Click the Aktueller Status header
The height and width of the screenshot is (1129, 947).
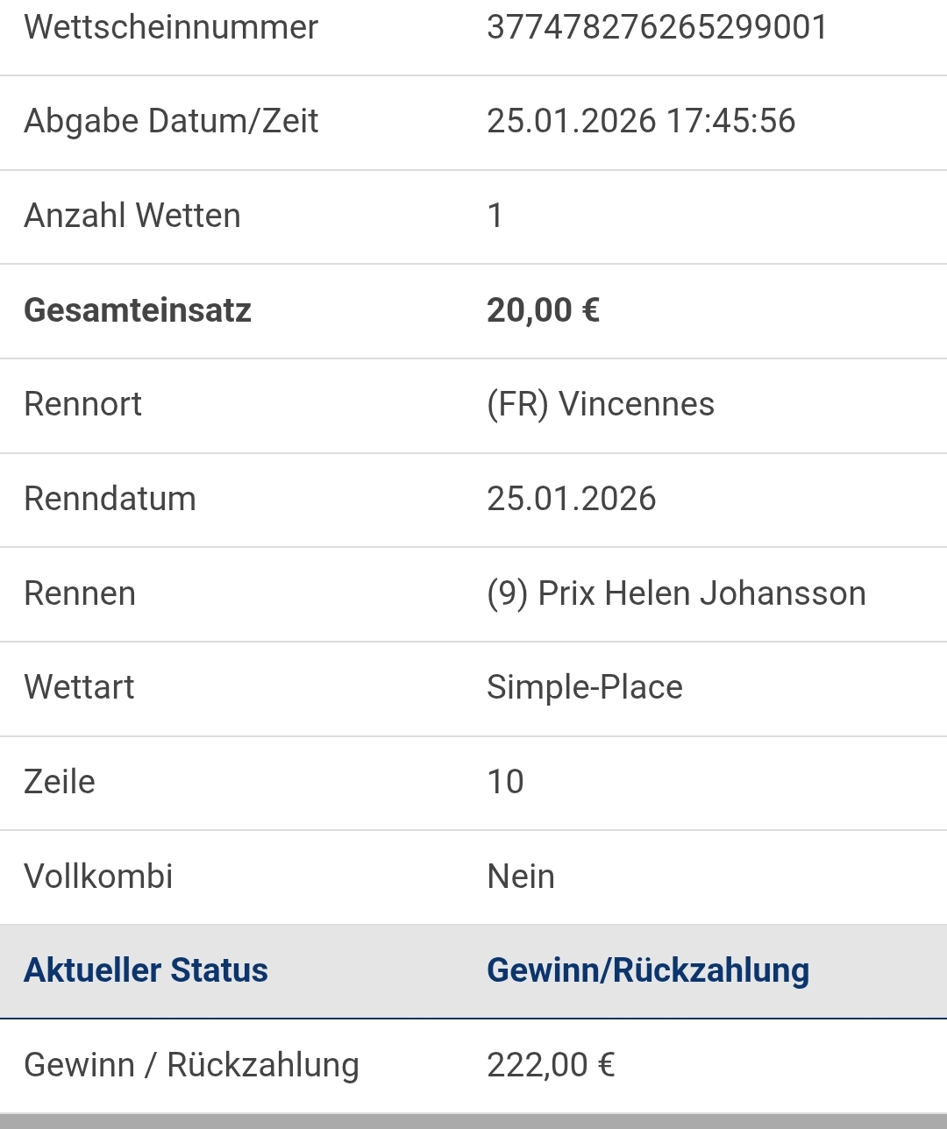(x=146, y=970)
